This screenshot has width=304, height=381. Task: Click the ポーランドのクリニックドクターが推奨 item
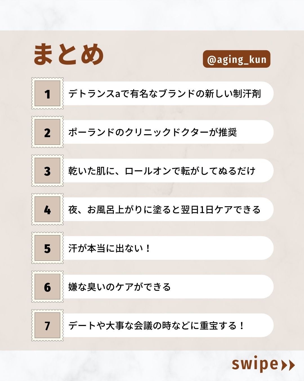click(x=153, y=132)
